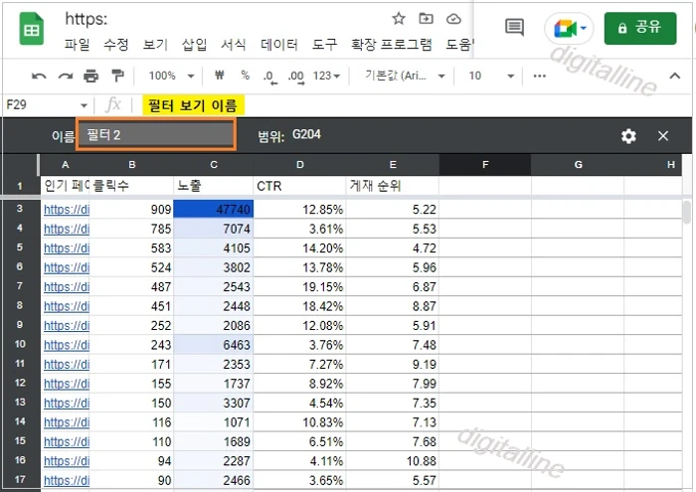696x492 pixels.
Task: Open link in row 16
Action: (67, 461)
